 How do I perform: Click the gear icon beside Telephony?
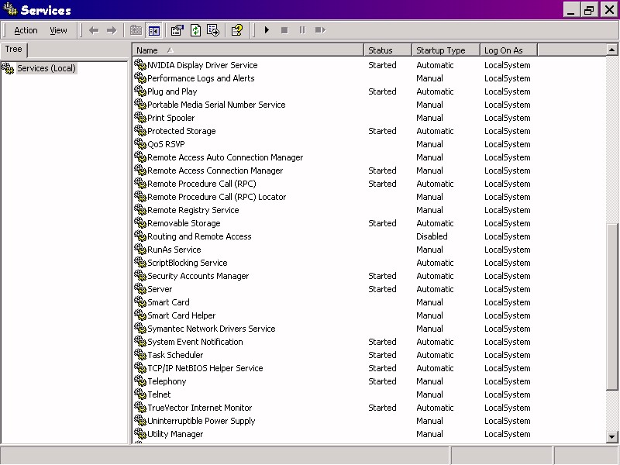click(140, 381)
